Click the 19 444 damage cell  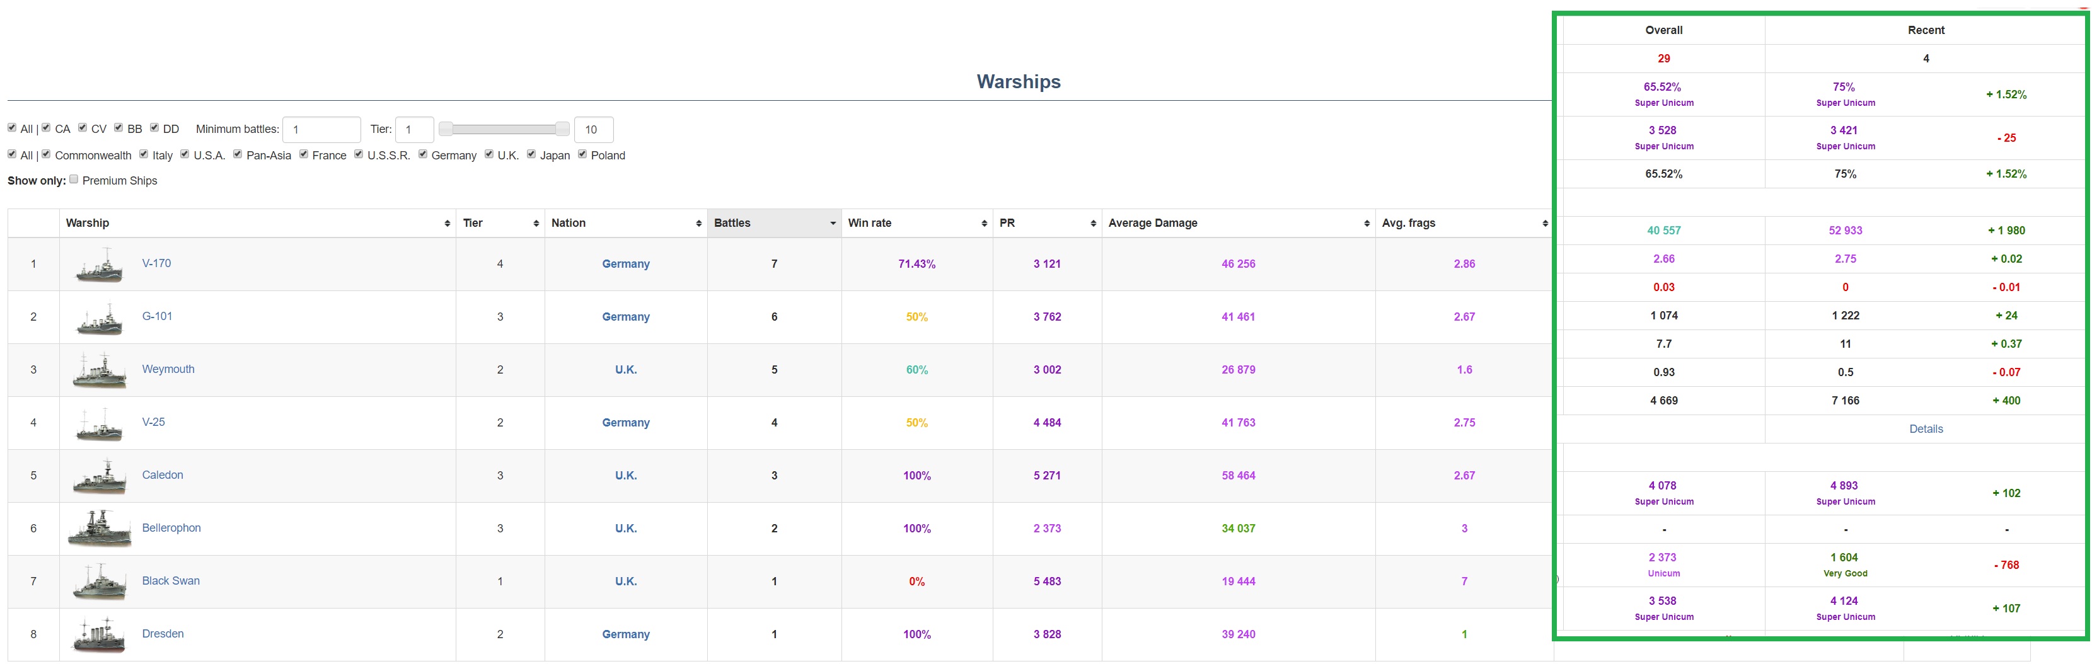pos(1239,581)
